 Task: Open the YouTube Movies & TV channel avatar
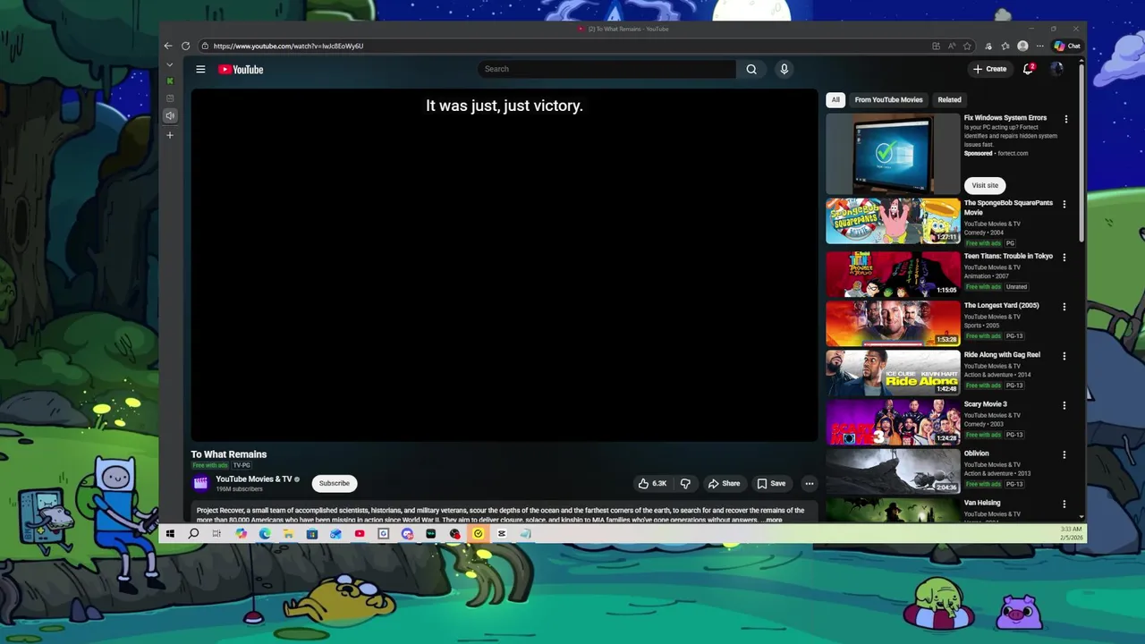(x=200, y=483)
